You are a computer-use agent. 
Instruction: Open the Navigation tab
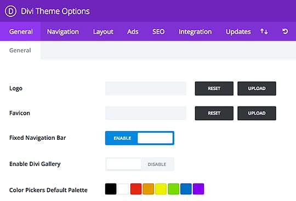coord(63,32)
